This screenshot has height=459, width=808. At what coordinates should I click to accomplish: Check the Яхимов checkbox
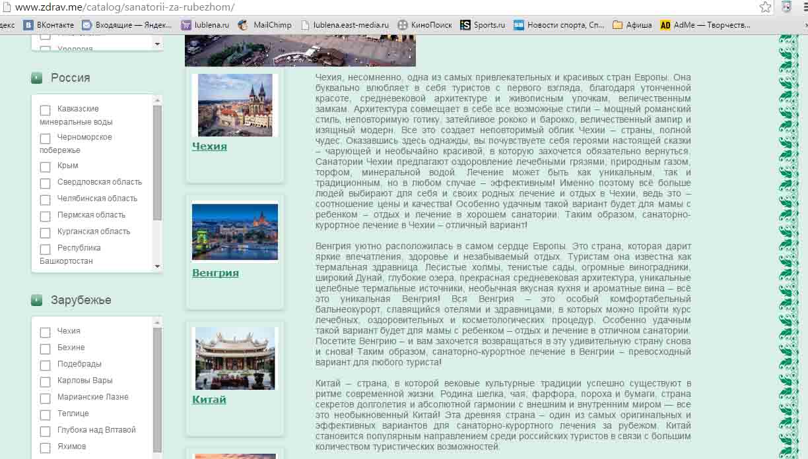pos(45,448)
